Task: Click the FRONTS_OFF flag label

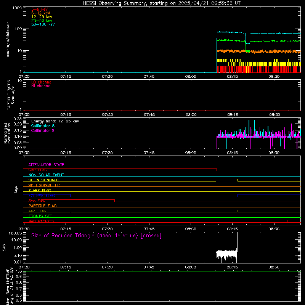Action: click(40, 216)
